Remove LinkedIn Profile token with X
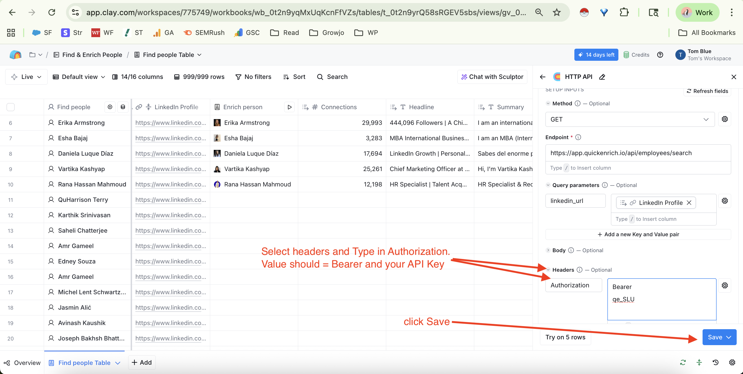 coord(689,203)
